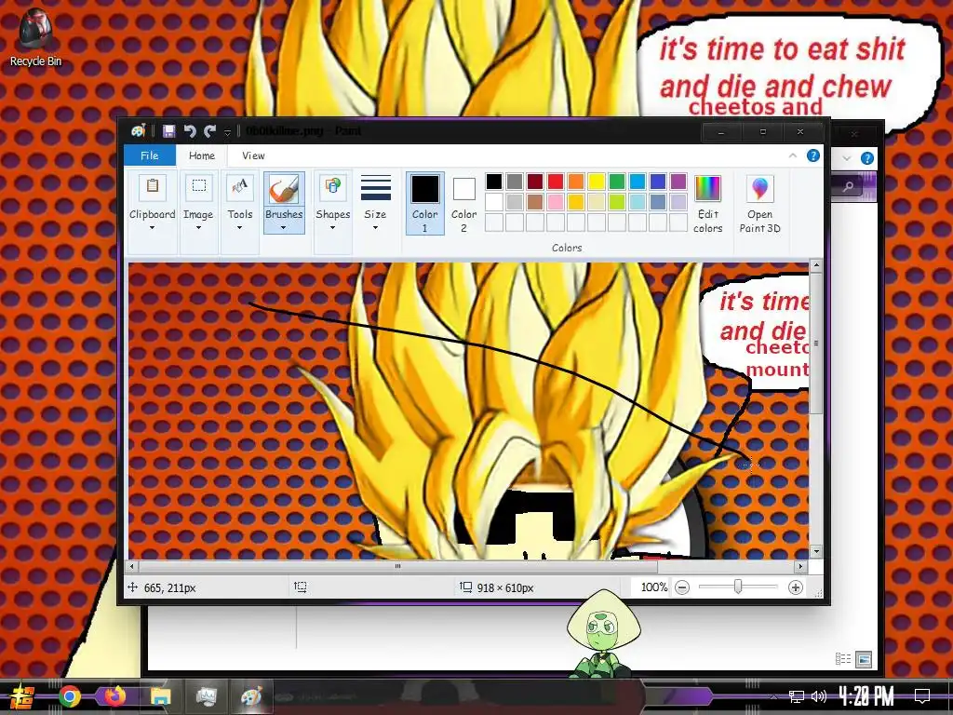Pick the pink rose swatch
The image size is (953, 715).
556,202
